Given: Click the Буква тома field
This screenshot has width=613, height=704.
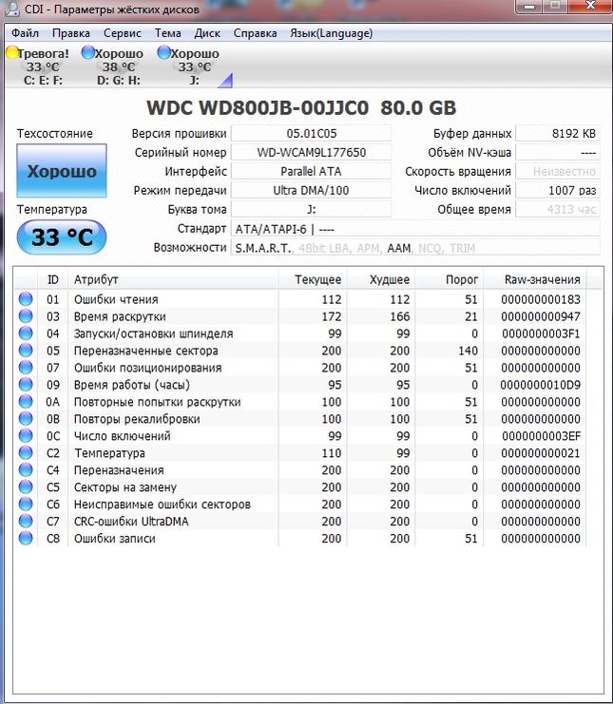Looking at the screenshot, I should (311, 209).
